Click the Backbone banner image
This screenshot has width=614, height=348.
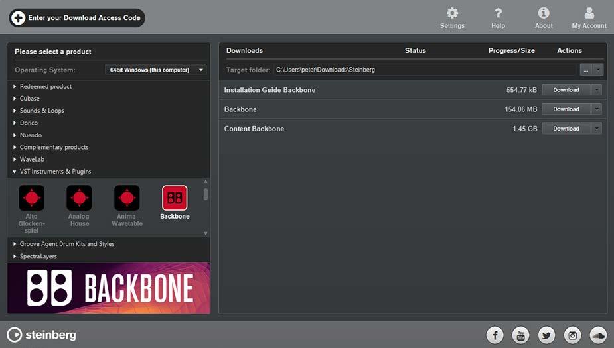(x=109, y=288)
